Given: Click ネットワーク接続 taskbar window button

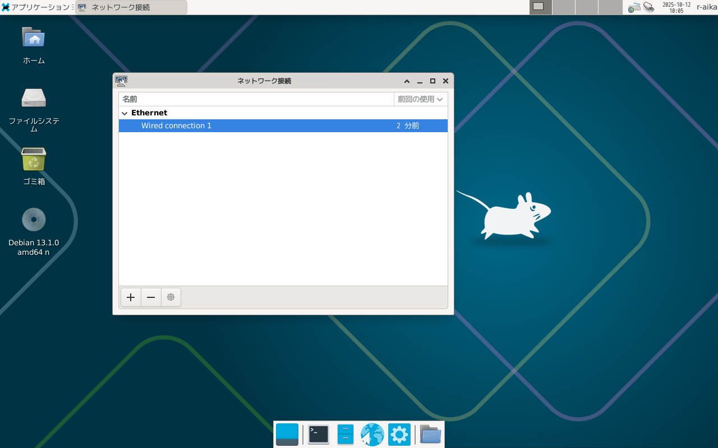Looking at the screenshot, I should [131, 7].
